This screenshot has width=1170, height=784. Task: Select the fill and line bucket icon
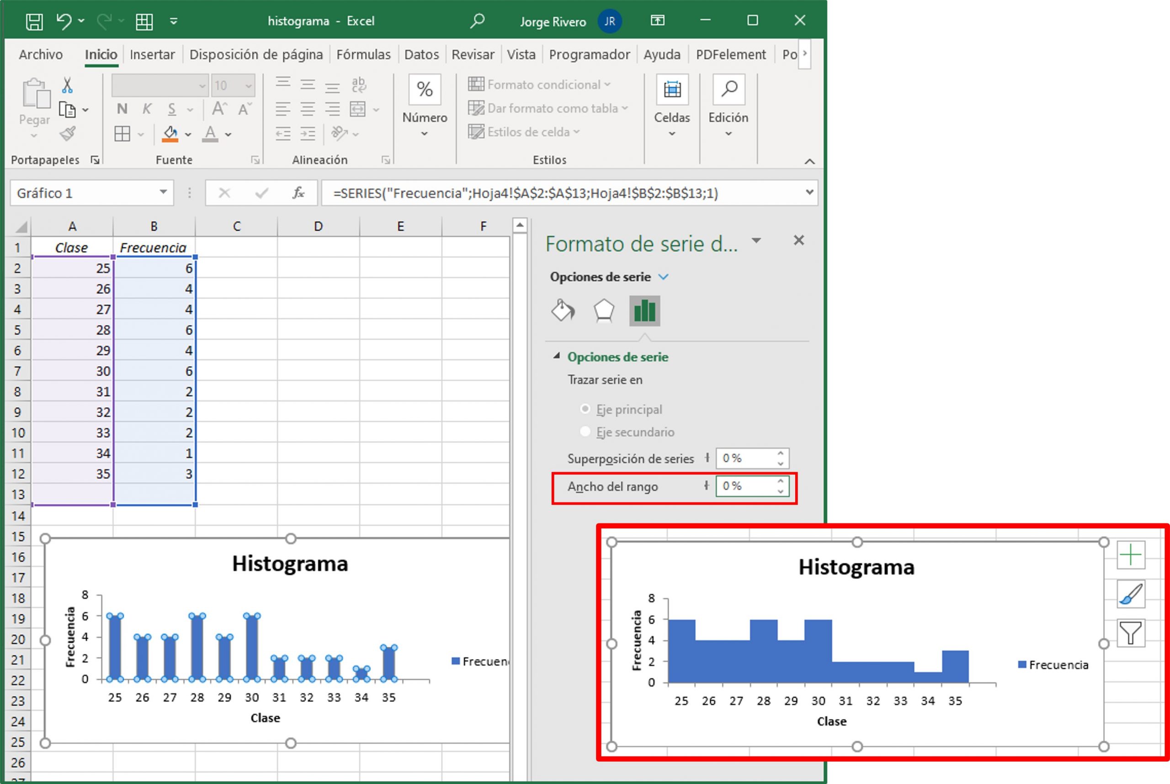pos(563,310)
